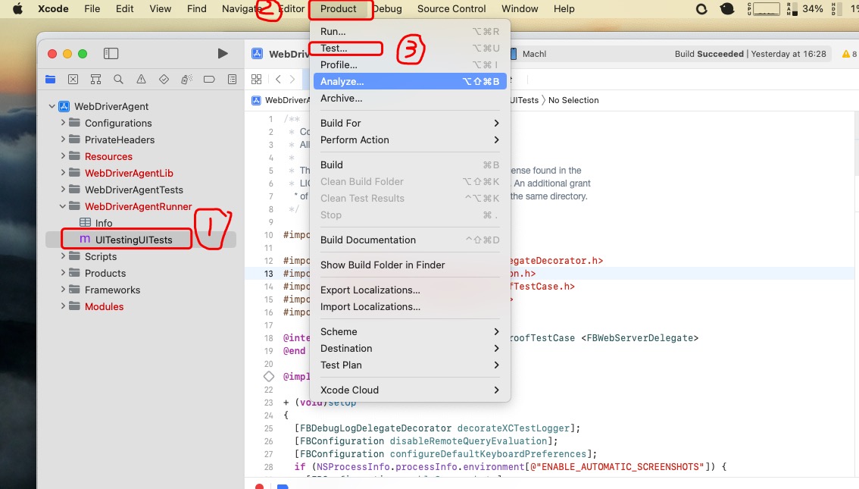Collapse the WebDriverAgent project root
This screenshot has width=859, height=489.
coord(52,106)
